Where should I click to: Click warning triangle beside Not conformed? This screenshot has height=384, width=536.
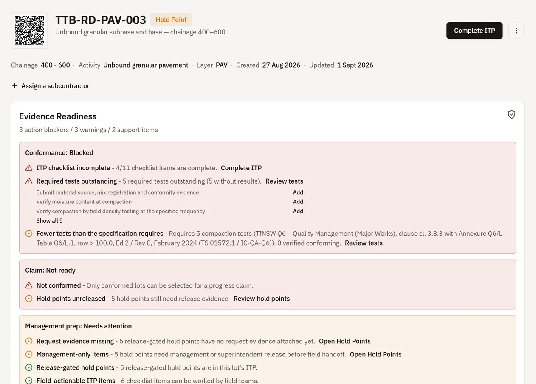pos(29,285)
